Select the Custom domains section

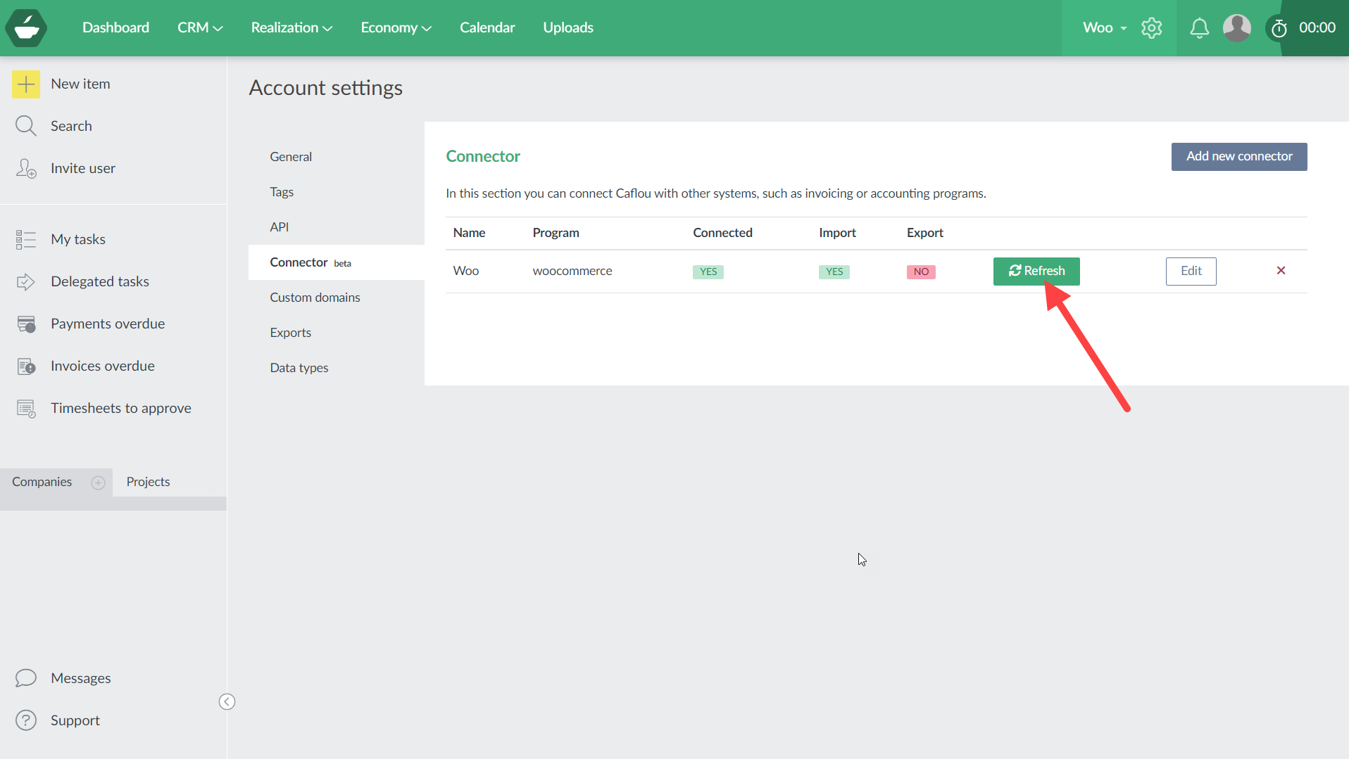[x=315, y=297]
